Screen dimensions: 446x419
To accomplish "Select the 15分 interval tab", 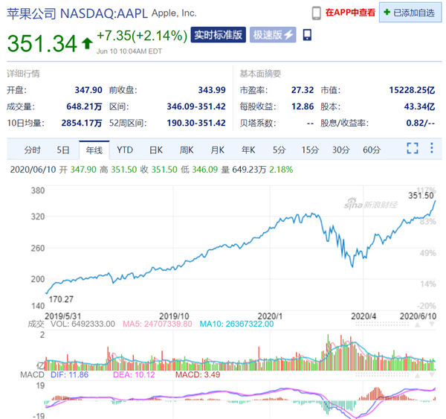I will click(310, 150).
